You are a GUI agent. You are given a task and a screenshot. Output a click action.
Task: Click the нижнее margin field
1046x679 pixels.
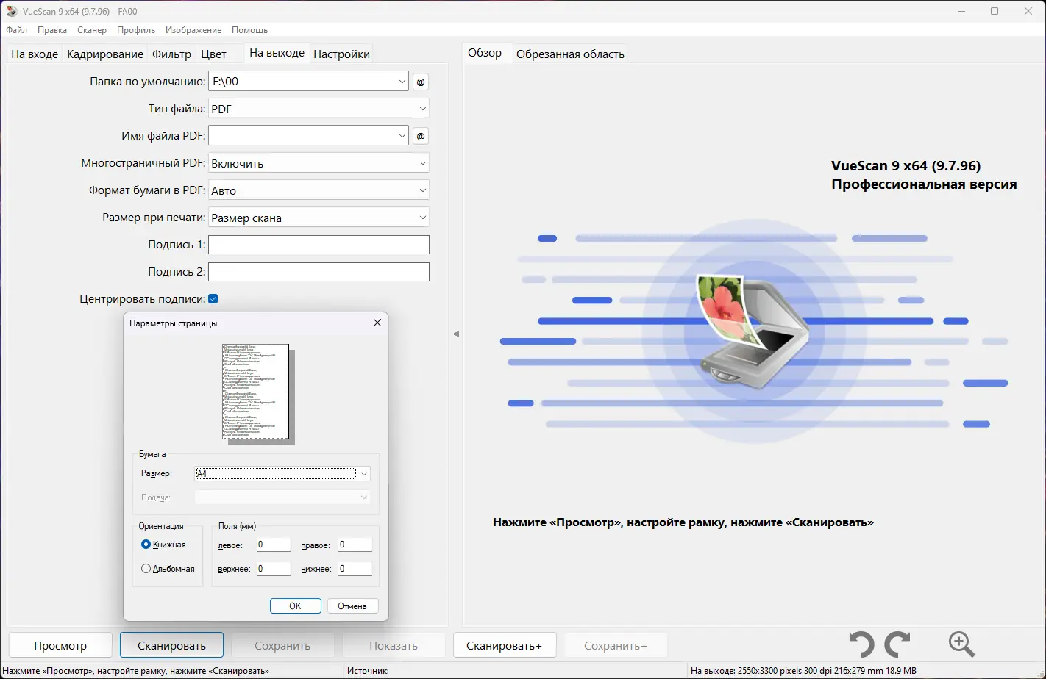point(355,569)
